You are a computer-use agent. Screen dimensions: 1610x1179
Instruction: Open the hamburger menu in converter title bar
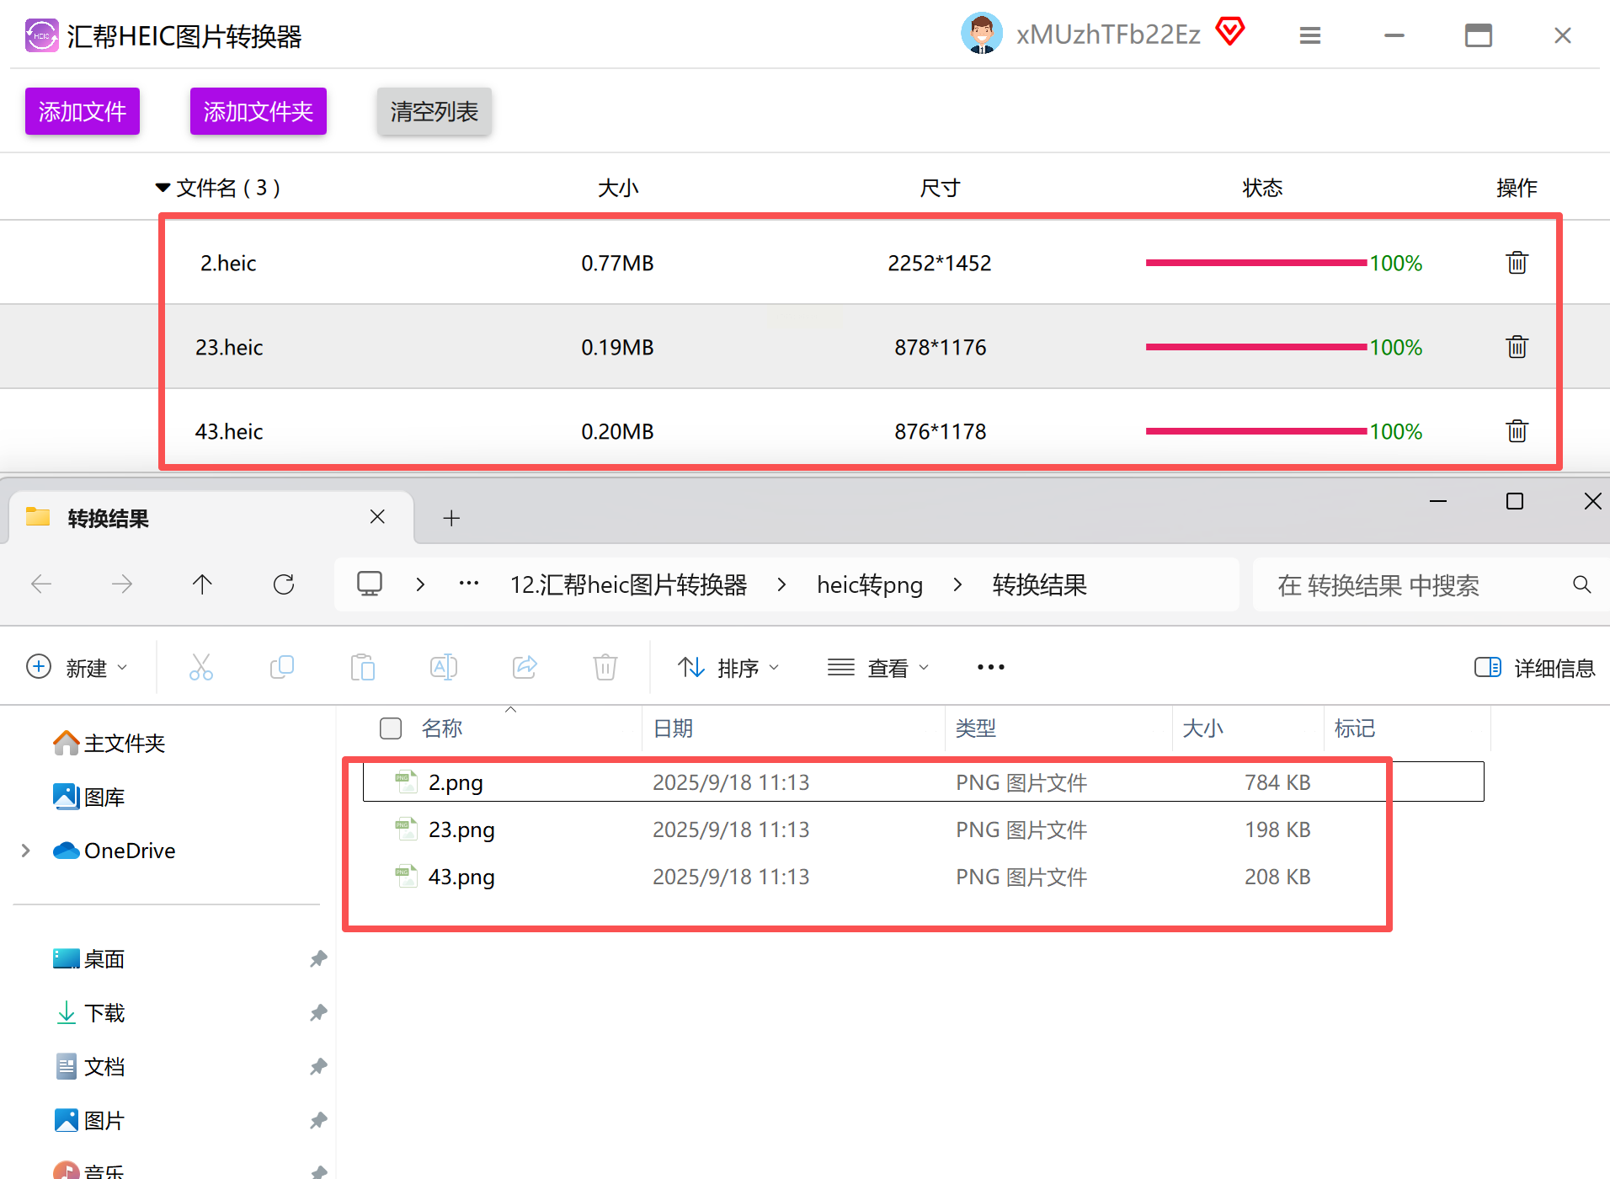(x=1309, y=35)
